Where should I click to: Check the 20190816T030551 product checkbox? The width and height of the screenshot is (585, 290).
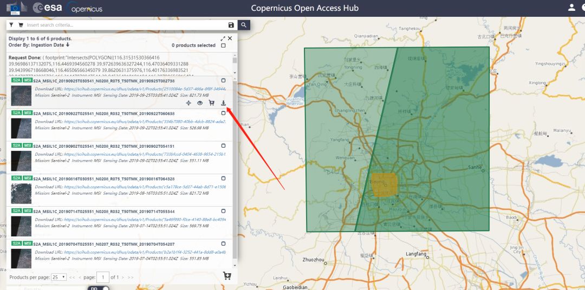tap(223, 178)
